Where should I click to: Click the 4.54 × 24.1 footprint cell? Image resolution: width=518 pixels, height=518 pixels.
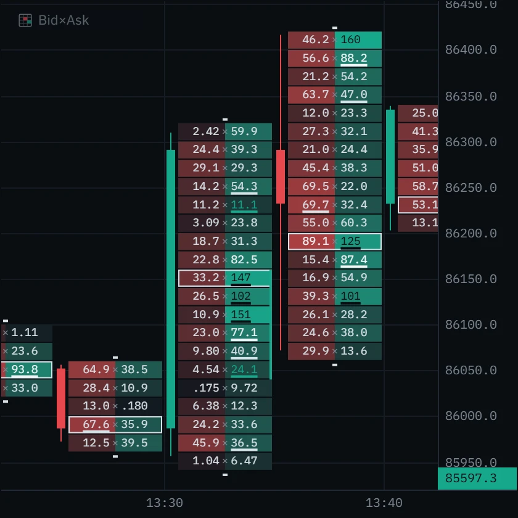pyautogui.click(x=225, y=369)
